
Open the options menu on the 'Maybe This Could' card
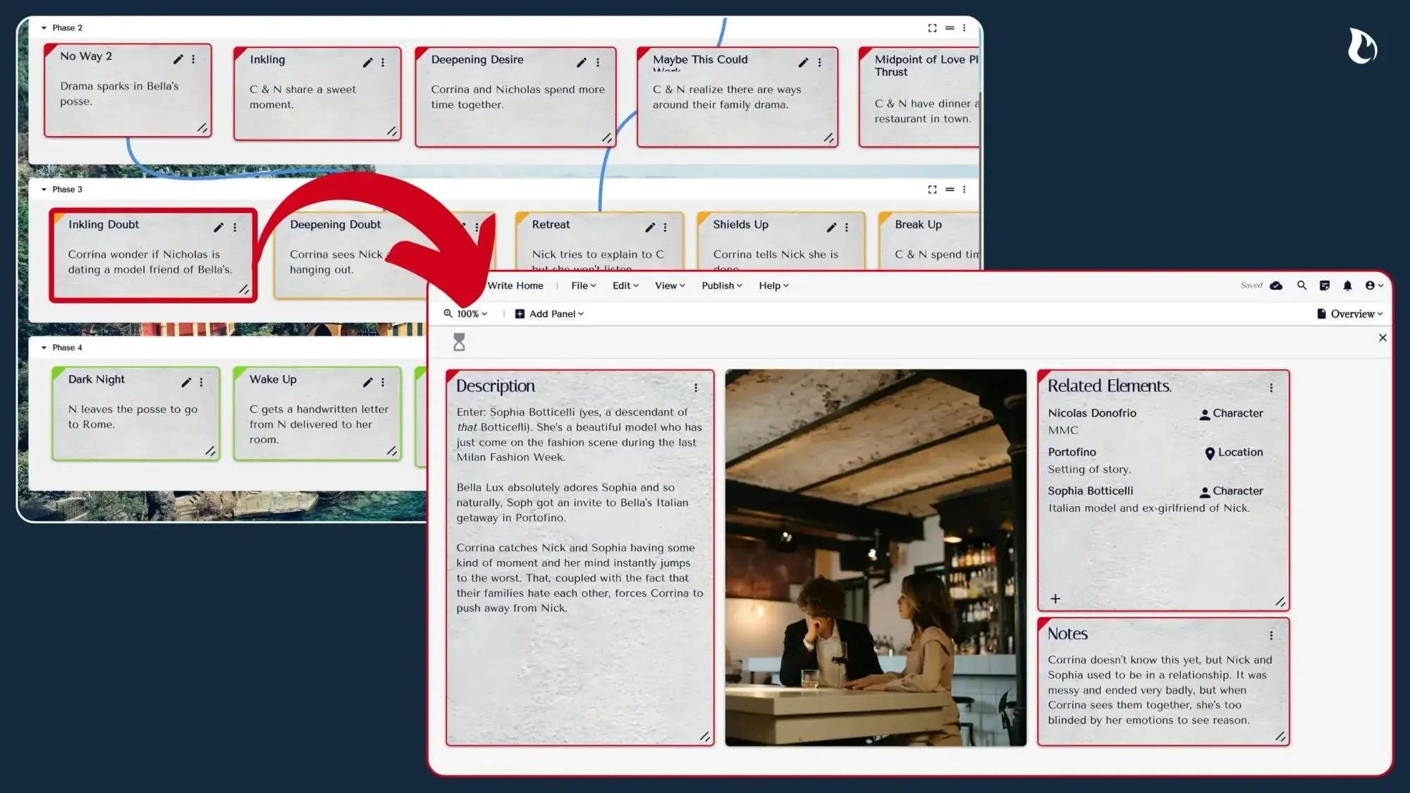[819, 63]
